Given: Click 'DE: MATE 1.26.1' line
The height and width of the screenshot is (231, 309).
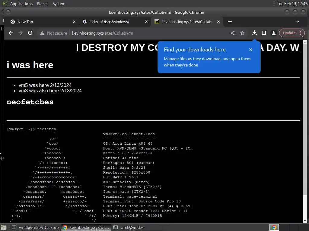Looking at the screenshot, I should [121, 177].
